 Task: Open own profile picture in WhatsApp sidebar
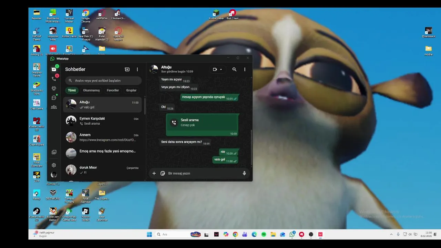54,175
